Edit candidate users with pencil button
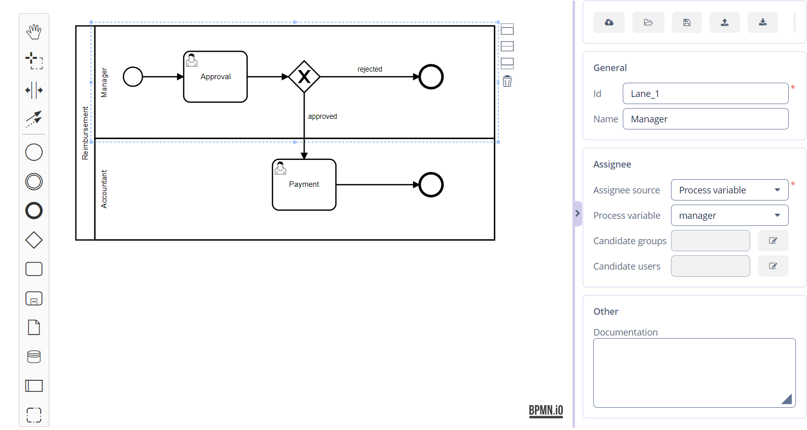Viewport: 807px width, 430px height. click(773, 266)
